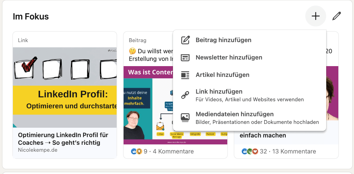Choose "Newsletter hinzufügen" from the menu
This screenshot has width=354, height=174.
pyautogui.click(x=229, y=57)
